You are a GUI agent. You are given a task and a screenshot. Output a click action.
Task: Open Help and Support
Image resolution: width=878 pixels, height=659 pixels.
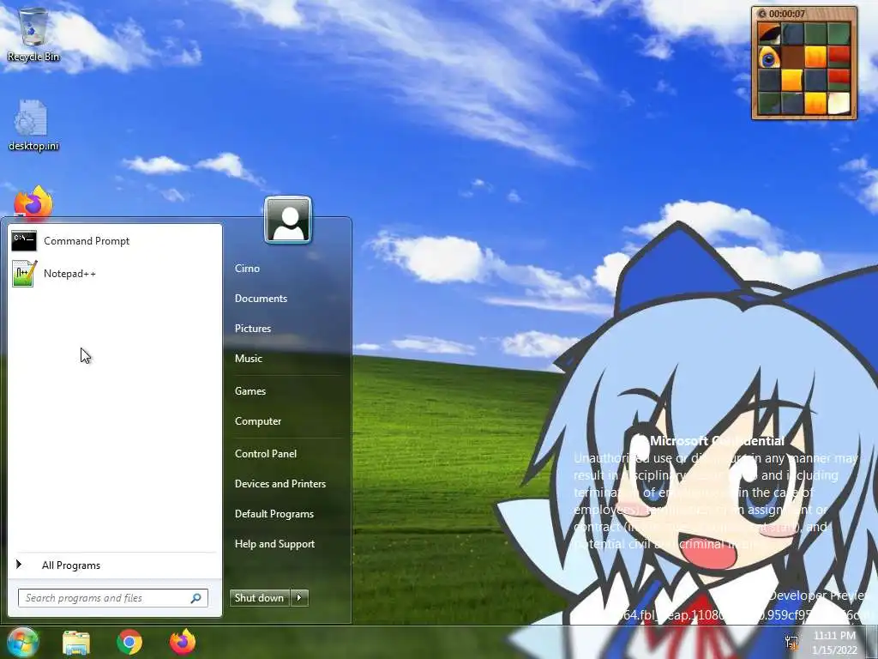coord(274,544)
